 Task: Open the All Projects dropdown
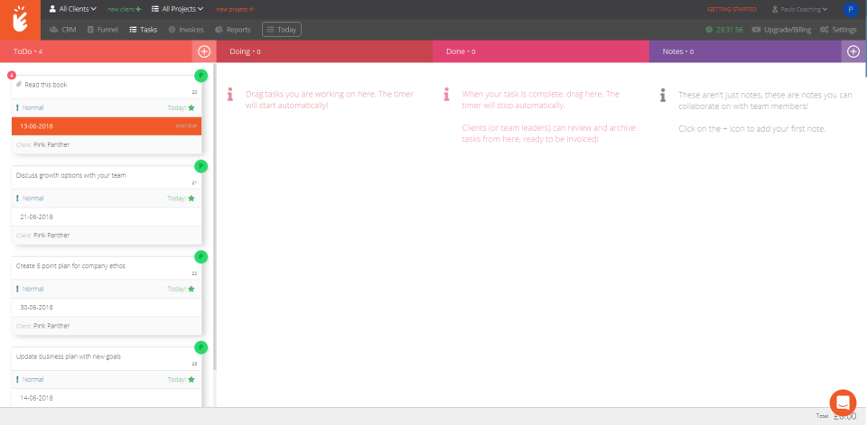tap(178, 9)
